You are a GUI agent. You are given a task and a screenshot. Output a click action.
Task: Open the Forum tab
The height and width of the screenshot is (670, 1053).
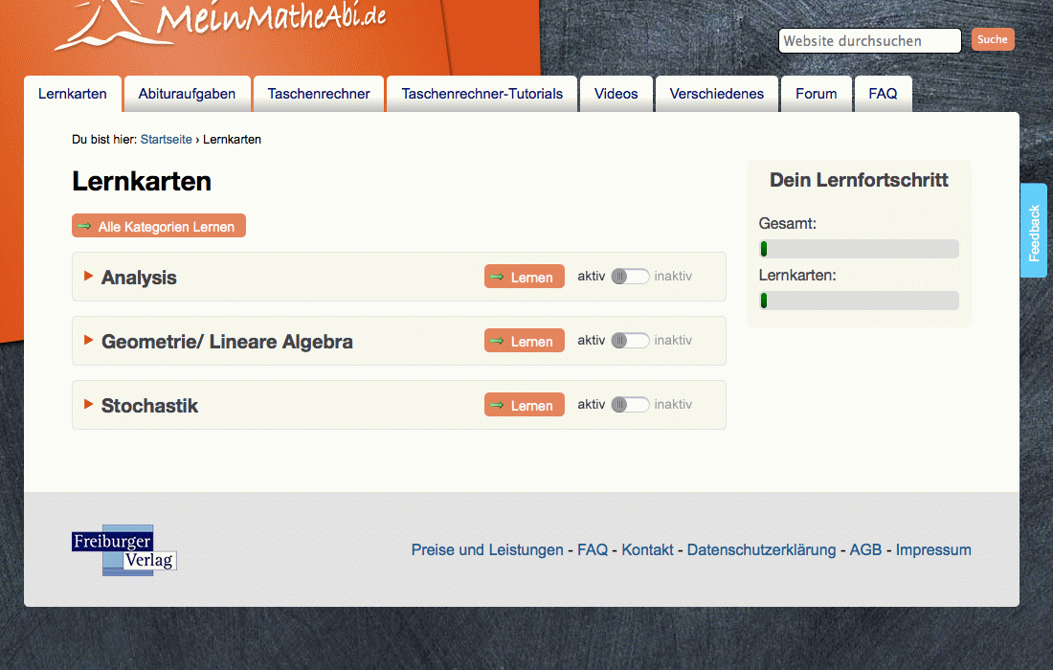816,94
